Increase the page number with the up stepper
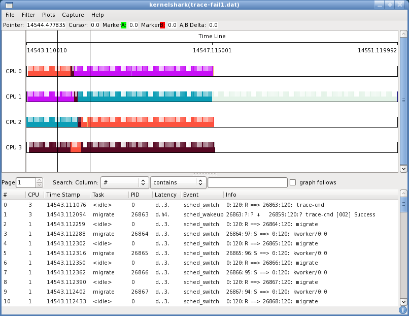Image resolution: width=409 pixels, height=316 pixels. click(x=40, y=180)
